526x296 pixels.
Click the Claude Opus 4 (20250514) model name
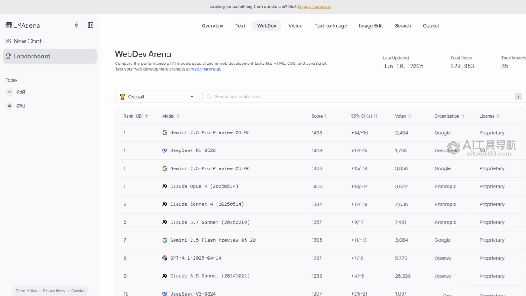(x=204, y=186)
